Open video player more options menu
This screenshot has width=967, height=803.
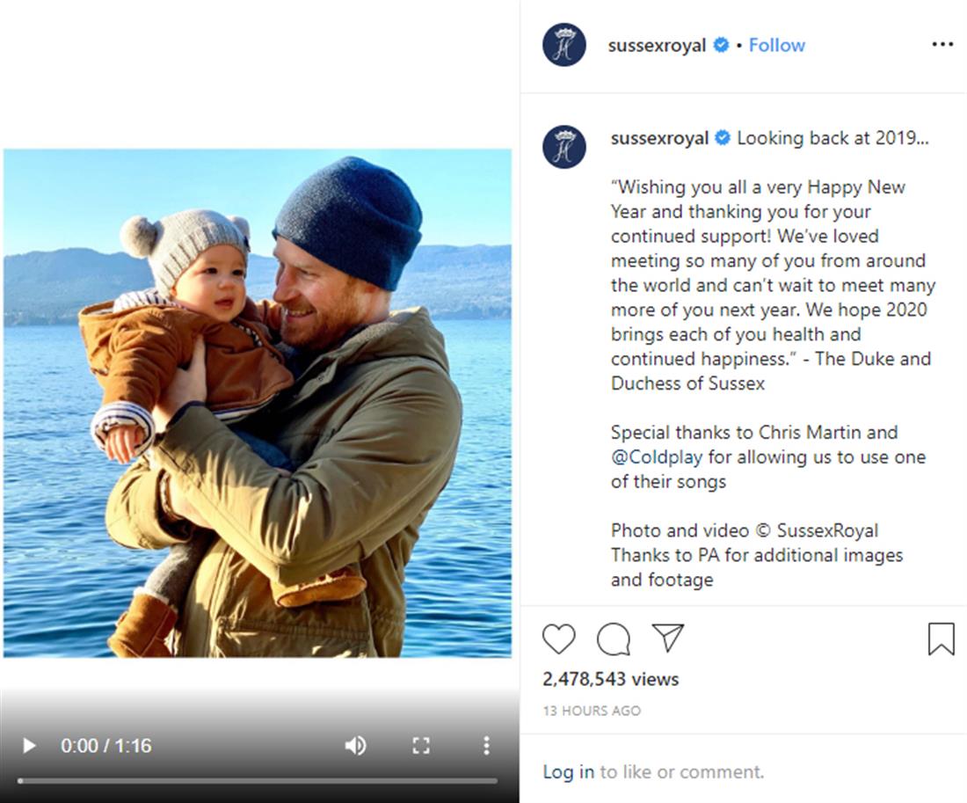(486, 746)
